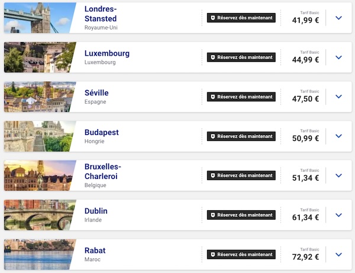Click shield icon on Dublin booking button
355x273 pixels.
coord(212,215)
